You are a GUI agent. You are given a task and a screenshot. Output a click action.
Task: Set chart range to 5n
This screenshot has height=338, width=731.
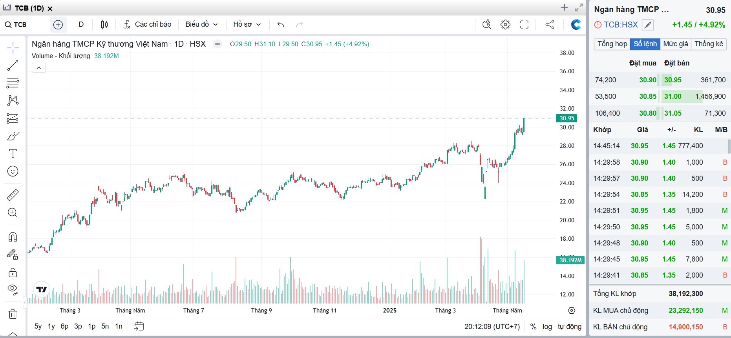point(105,326)
